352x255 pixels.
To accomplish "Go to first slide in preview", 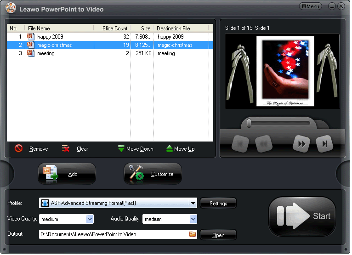I will [x=240, y=144].
